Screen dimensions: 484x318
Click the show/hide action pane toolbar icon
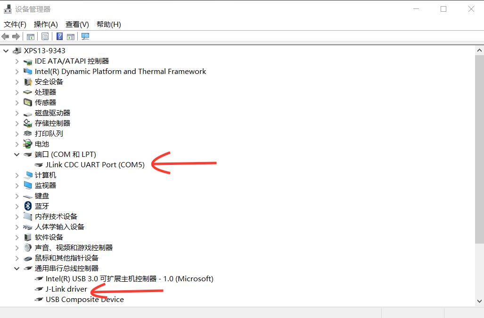(71, 37)
